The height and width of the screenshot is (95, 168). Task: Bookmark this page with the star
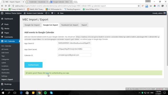(x=139, y=6)
